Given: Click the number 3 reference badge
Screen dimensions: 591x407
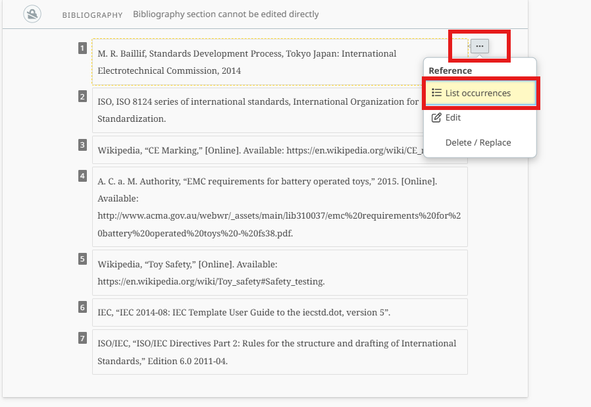Looking at the screenshot, I should (82, 145).
